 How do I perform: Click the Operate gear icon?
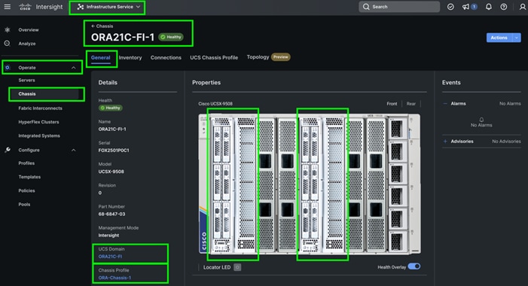click(8, 68)
